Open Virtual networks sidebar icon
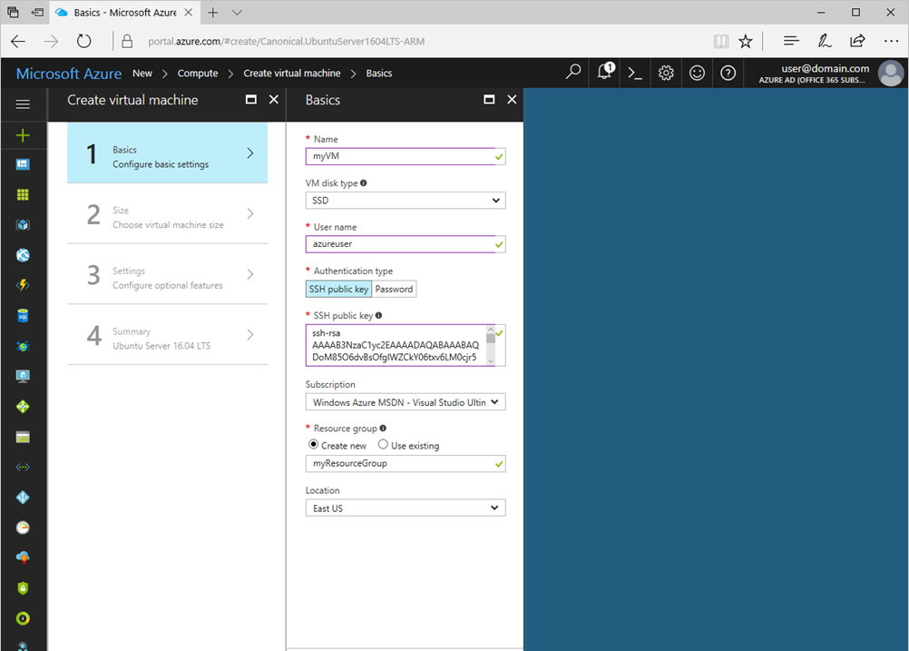Screen dimensions: 909x651 [x=23, y=467]
